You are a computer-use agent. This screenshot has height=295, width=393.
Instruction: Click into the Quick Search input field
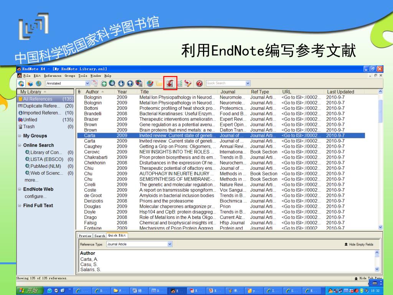[x=226, y=83]
